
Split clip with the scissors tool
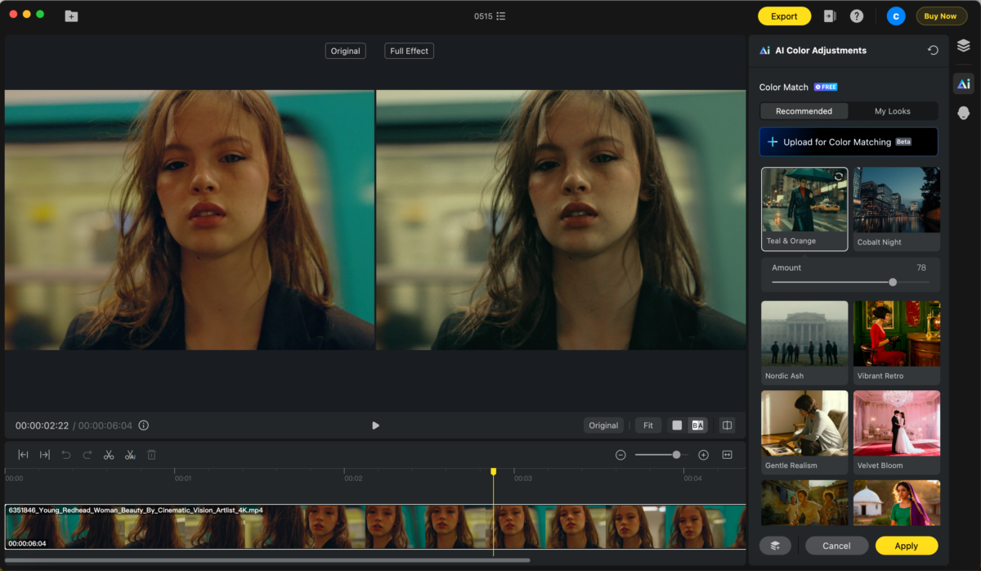click(109, 455)
